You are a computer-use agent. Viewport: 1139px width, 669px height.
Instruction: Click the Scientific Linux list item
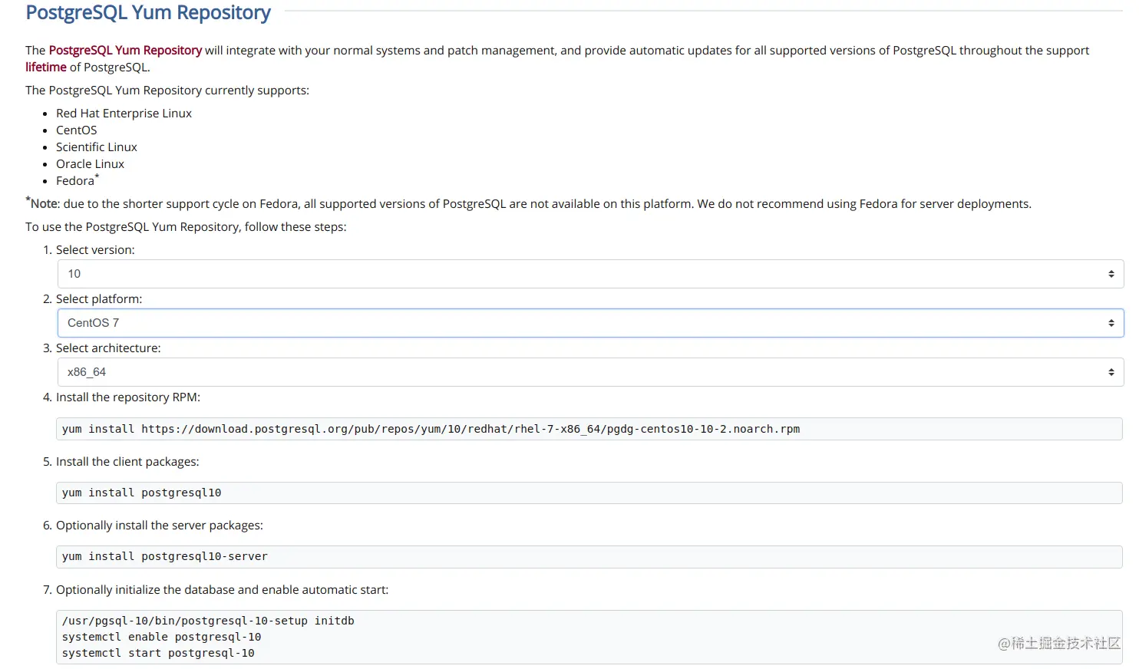click(x=97, y=147)
